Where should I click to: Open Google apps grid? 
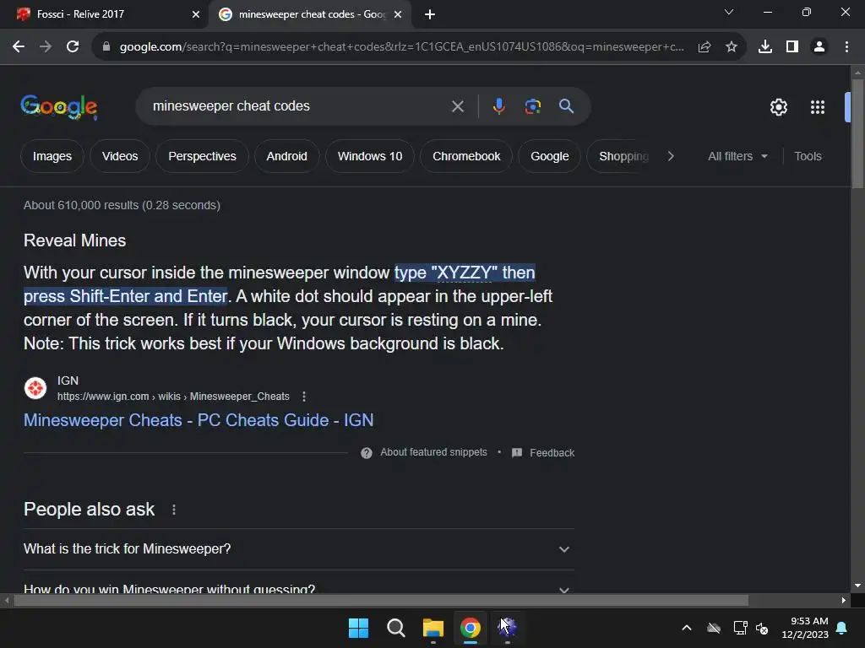point(817,107)
